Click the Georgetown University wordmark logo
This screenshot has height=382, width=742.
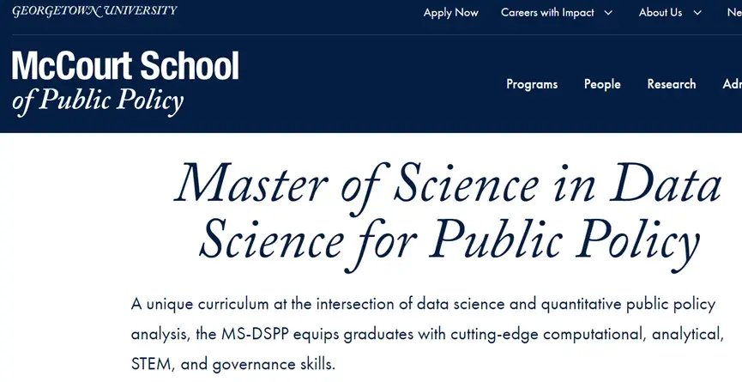click(x=94, y=11)
